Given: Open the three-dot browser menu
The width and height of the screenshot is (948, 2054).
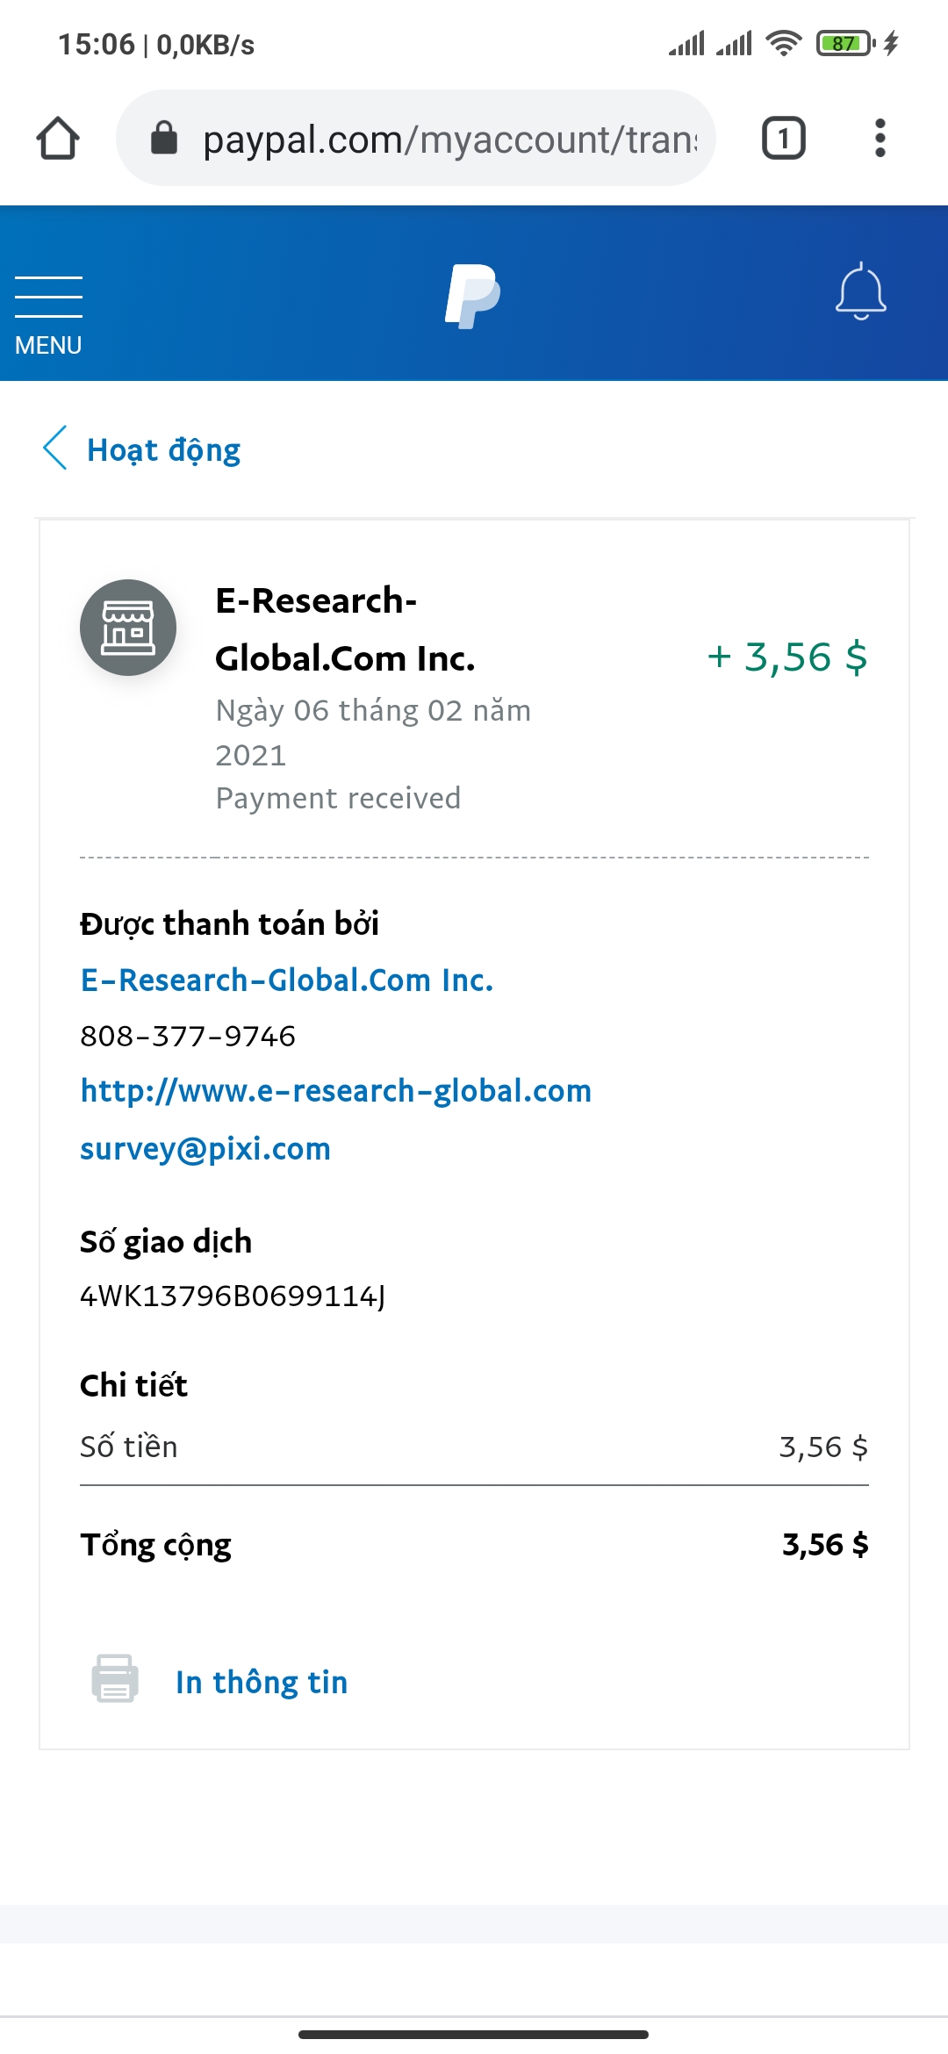Looking at the screenshot, I should (880, 139).
